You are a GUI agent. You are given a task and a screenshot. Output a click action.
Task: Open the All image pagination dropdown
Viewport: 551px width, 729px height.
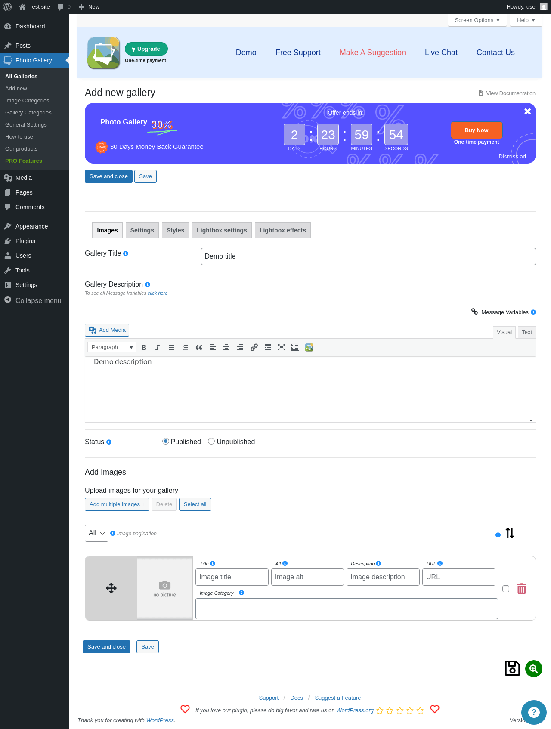pos(96,533)
